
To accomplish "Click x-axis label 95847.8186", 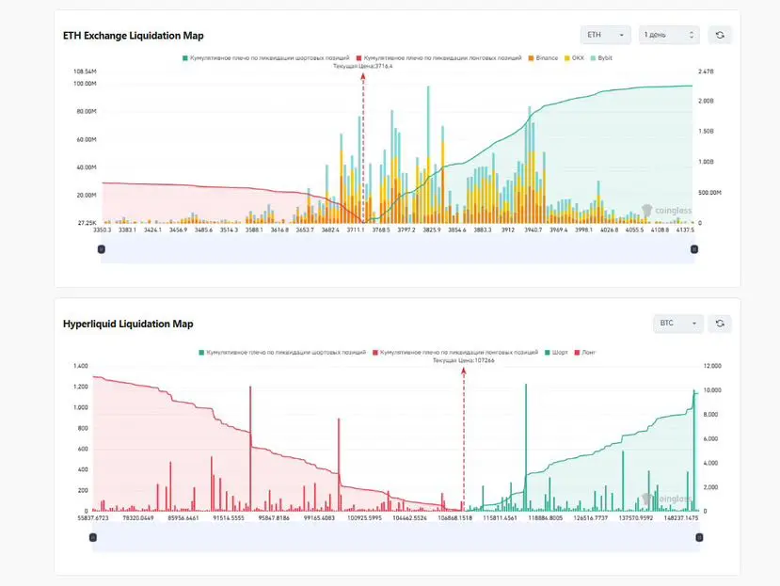I will [274, 518].
